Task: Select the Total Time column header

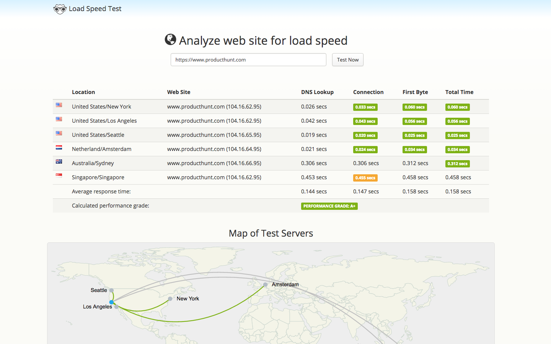Action: [x=459, y=92]
